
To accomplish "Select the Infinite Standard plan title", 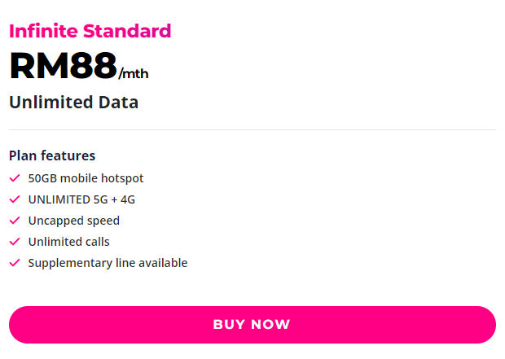I will click(x=90, y=31).
